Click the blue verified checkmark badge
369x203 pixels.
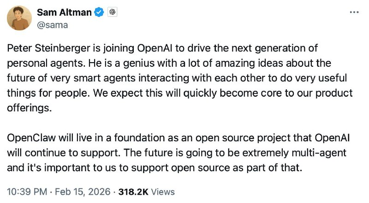pyautogui.click(x=99, y=12)
